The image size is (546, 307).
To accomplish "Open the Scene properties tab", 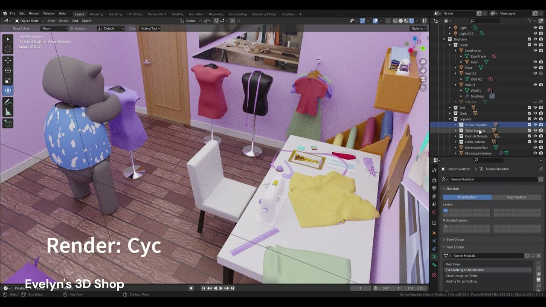I will [434, 204].
